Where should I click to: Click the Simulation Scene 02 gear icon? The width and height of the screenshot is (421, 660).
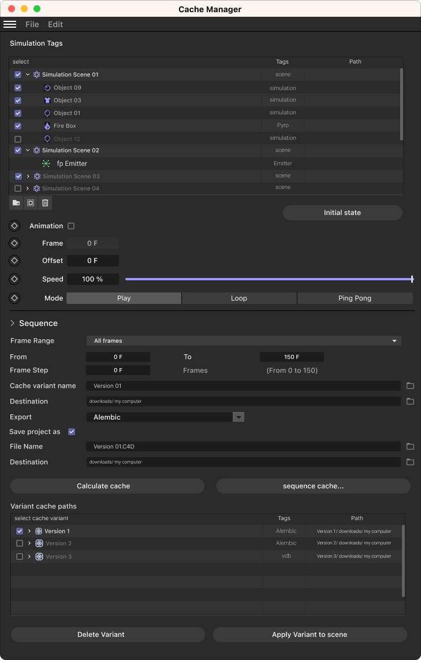coord(36,150)
